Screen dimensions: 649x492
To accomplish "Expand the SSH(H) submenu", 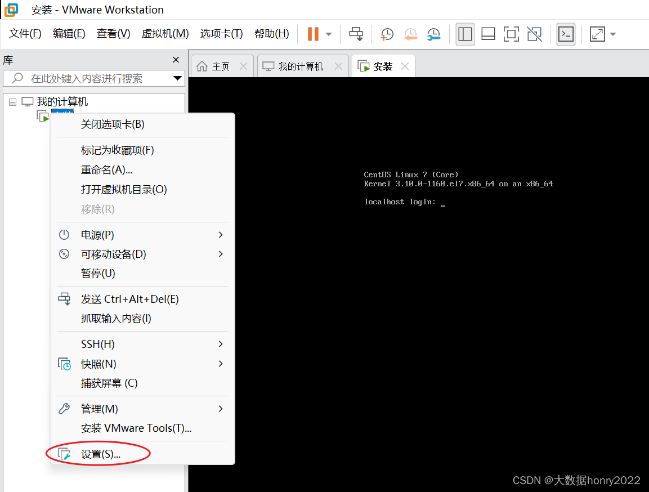I will 142,345.
